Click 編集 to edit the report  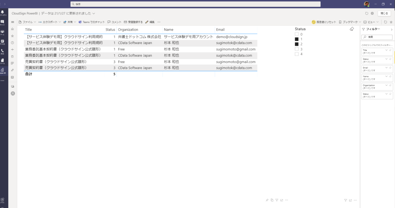pyautogui.click(x=150, y=22)
